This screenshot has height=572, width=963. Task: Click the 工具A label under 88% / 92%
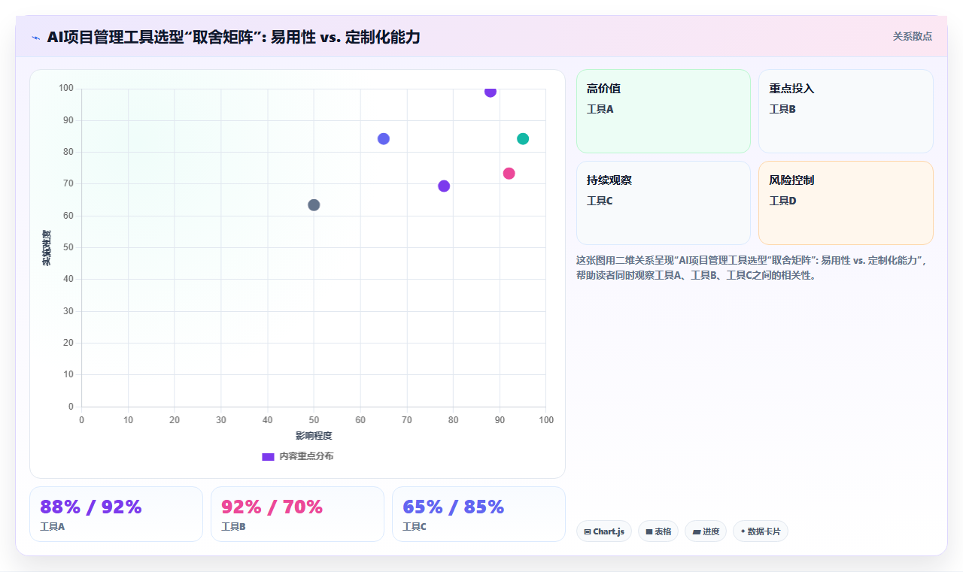[x=53, y=527]
